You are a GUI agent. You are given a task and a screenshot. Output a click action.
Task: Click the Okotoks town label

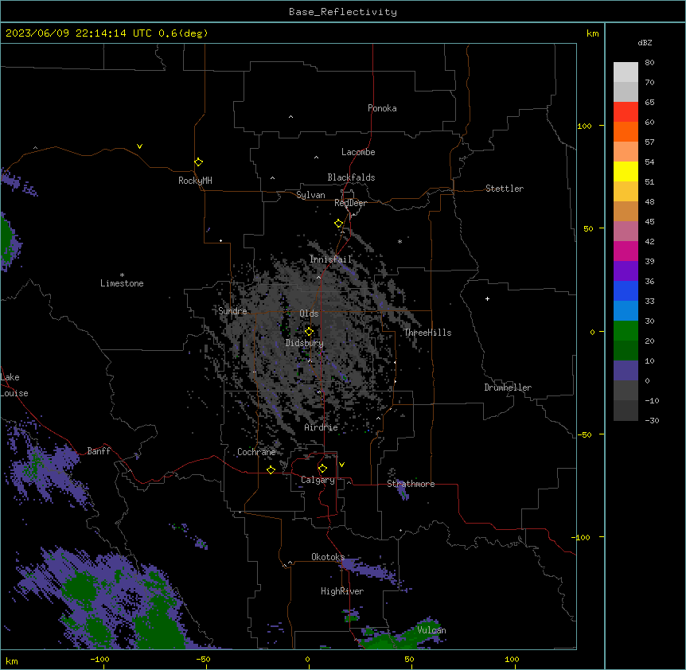(x=328, y=557)
